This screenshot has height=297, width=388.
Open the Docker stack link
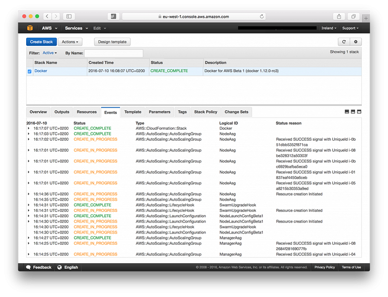pos(41,71)
